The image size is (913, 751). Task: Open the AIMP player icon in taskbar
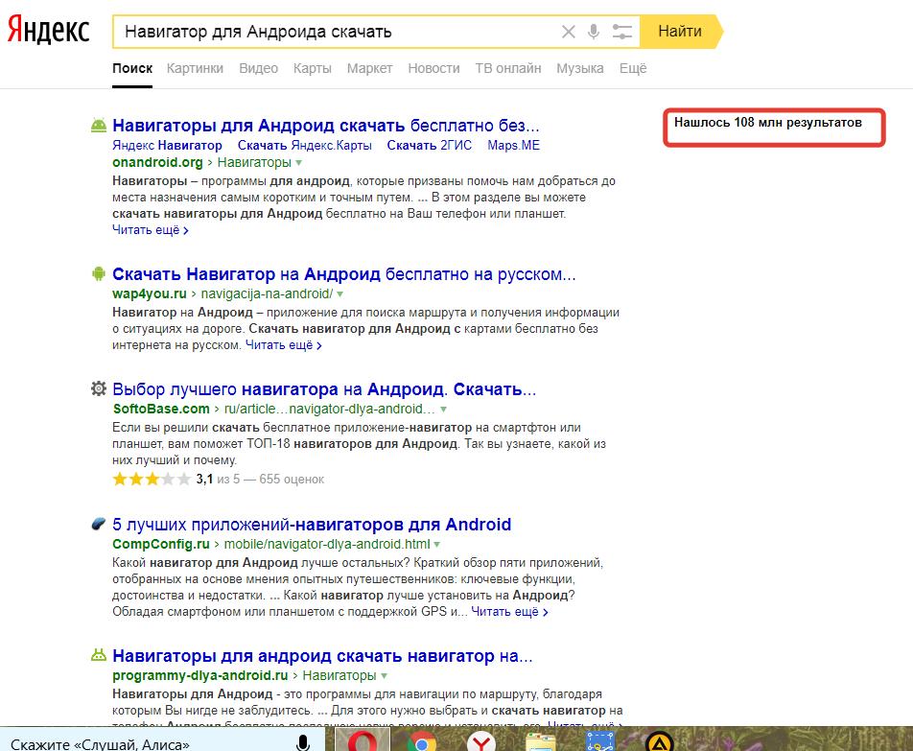click(660, 743)
